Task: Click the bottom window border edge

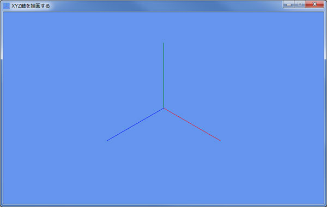Action: coord(163,205)
